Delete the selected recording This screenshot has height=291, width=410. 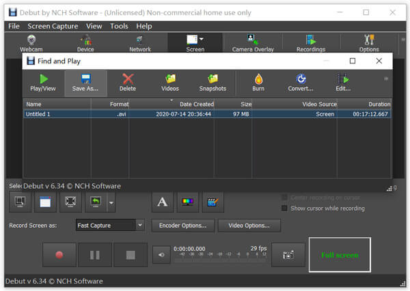(x=128, y=83)
